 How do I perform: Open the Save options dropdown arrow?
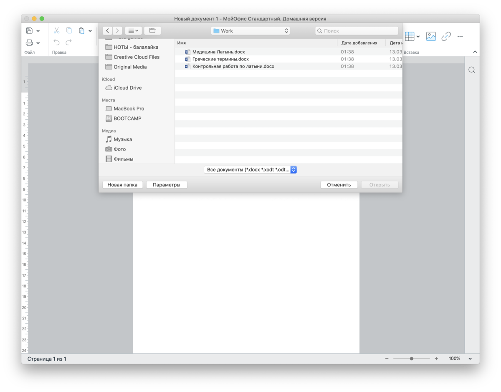[x=38, y=31]
